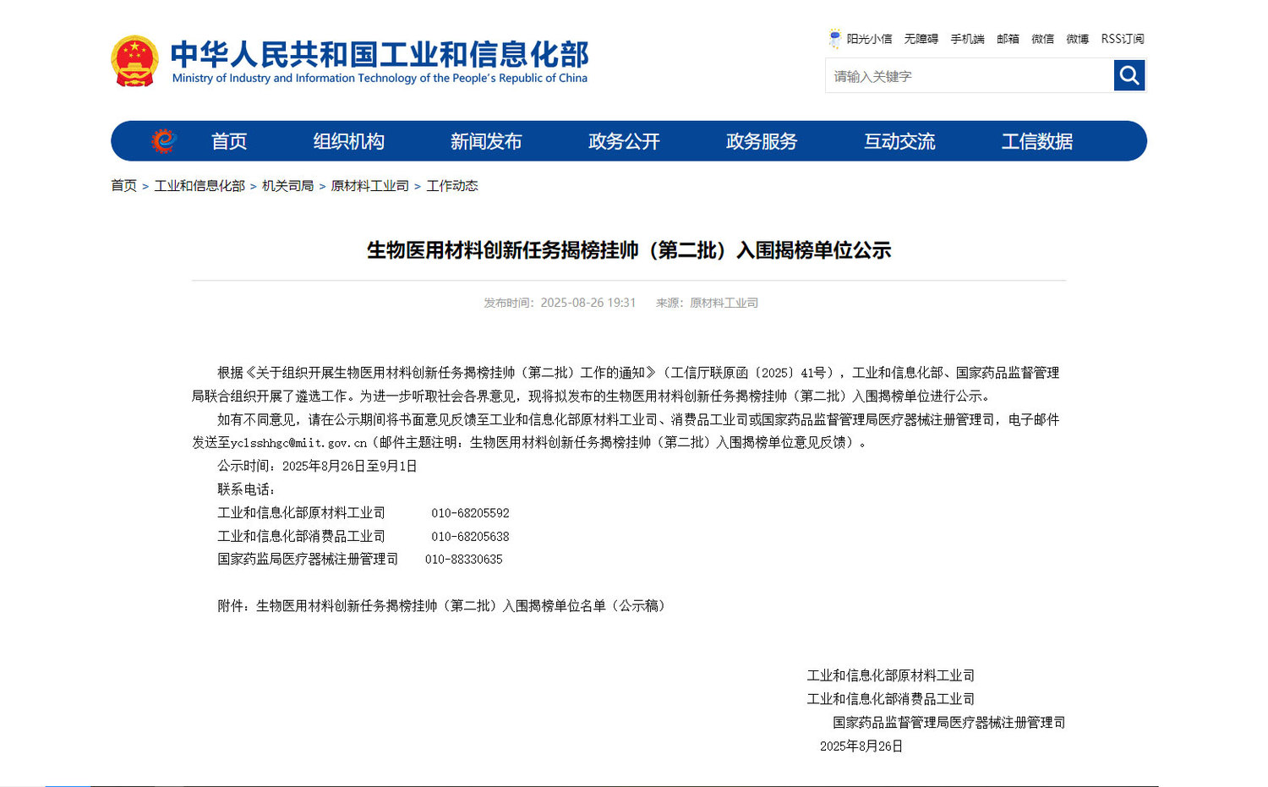The height and width of the screenshot is (787, 1268).
Task: Open the 互动交流 navigation item
Action: (899, 141)
